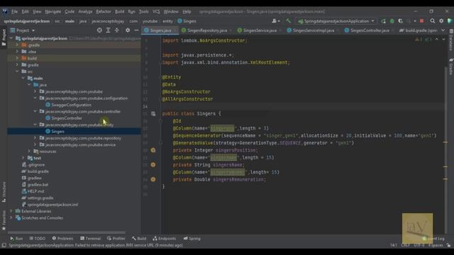Click the Build project hammer icon
Viewport: 454px width, 255px height.
288,21
